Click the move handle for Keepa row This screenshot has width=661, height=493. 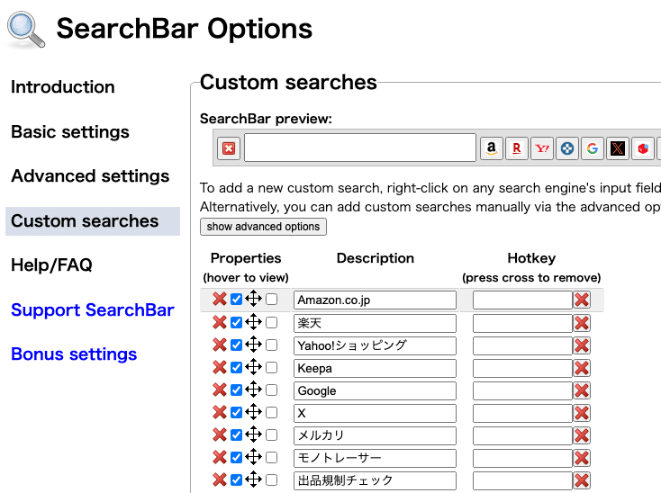pyautogui.click(x=253, y=367)
